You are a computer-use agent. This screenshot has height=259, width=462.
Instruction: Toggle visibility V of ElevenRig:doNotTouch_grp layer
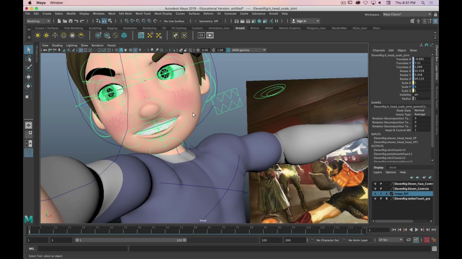pyautogui.click(x=375, y=199)
